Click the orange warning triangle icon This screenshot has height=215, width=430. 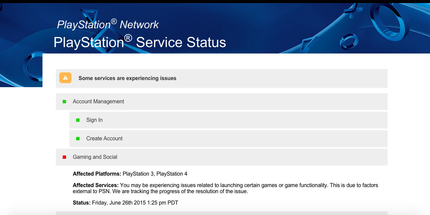point(65,78)
